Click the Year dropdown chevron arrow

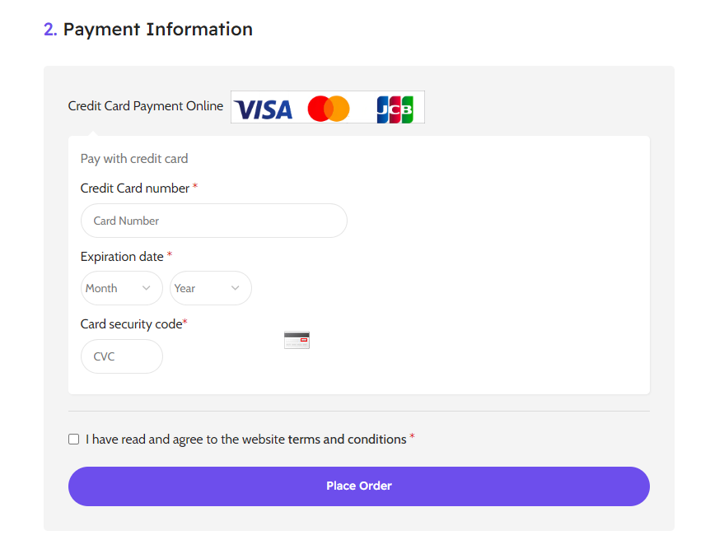(x=236, y=288)
